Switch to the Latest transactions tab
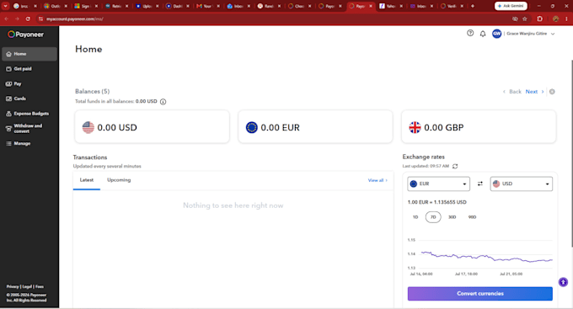 pyautogui.click(x=87, y=180)
